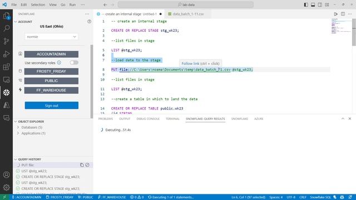Screen dimensions: 356x200
Task: Open Remote Explorer icon in activity bar
Action: tap(6, 79)
